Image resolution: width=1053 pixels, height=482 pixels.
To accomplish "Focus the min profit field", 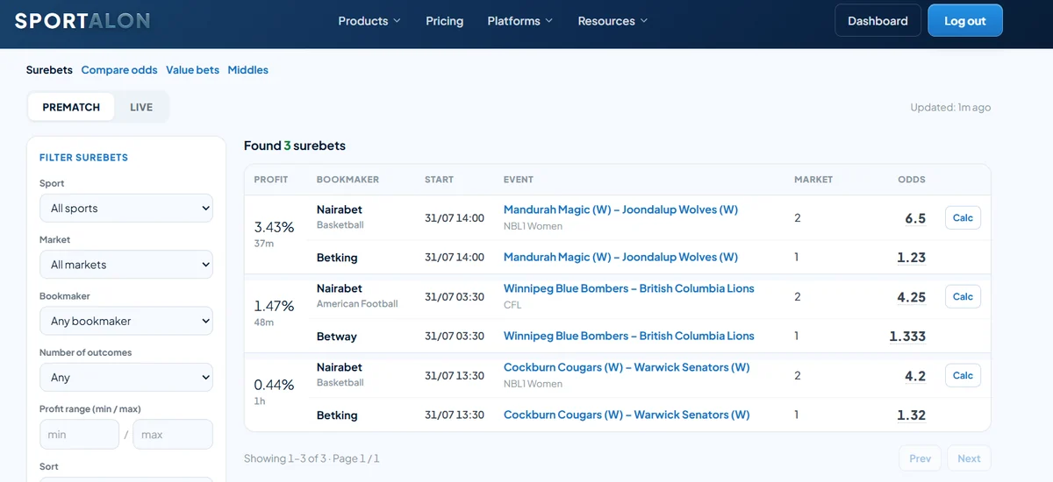I will point(79,435).
